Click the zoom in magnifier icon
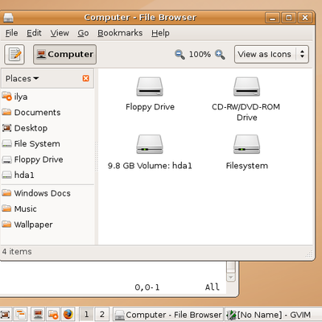The height and width of the screenshot is (322, 322). pos(220,55)
